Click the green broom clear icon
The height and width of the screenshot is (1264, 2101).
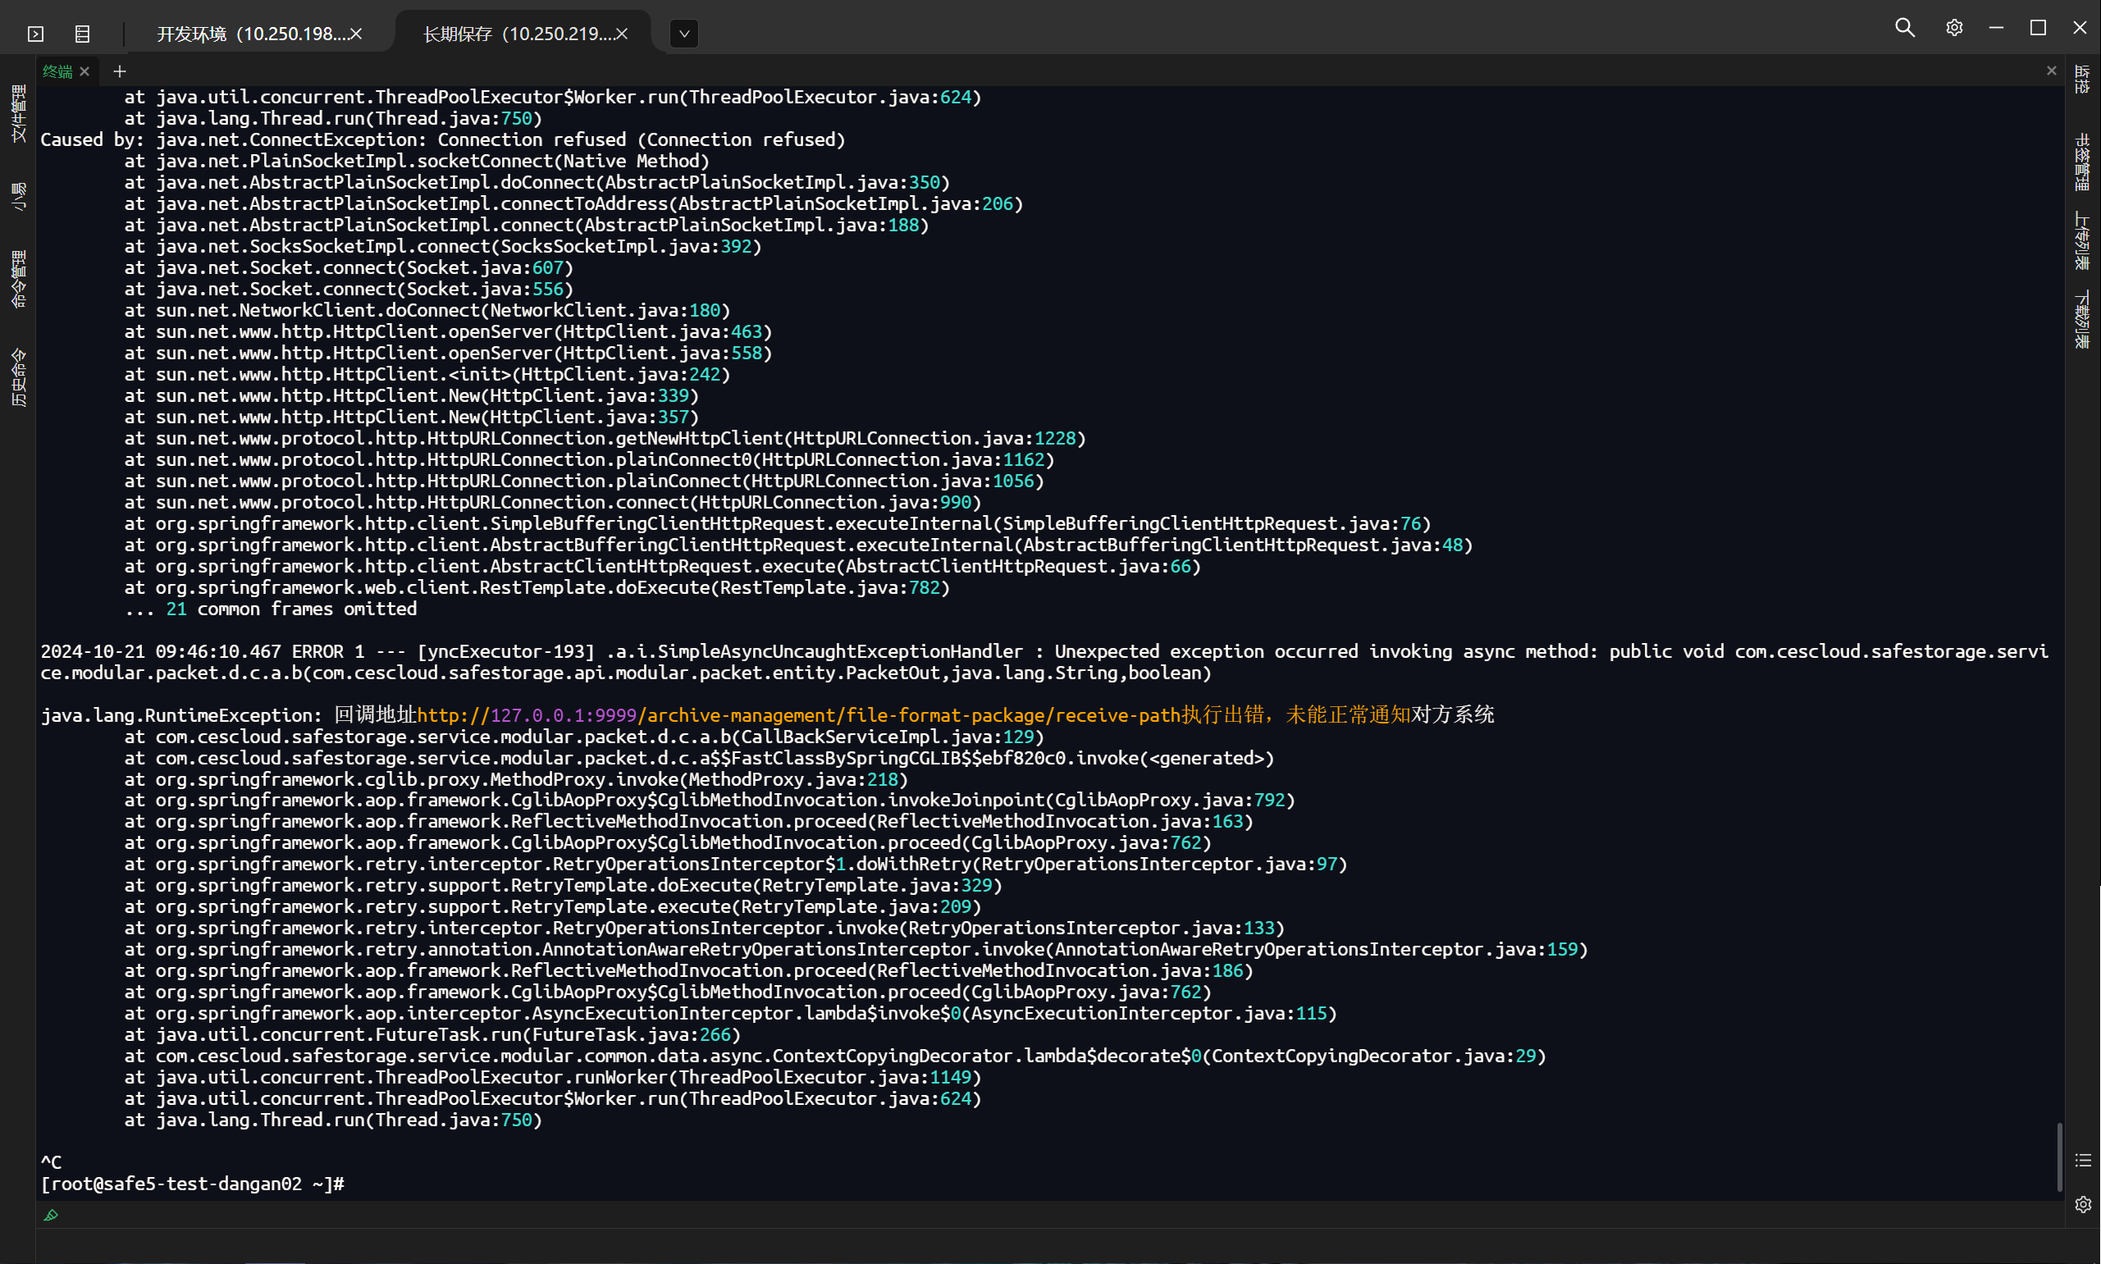tap(51, 1215)
